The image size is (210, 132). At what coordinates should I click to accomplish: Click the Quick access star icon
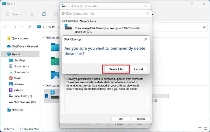(9, 38)
